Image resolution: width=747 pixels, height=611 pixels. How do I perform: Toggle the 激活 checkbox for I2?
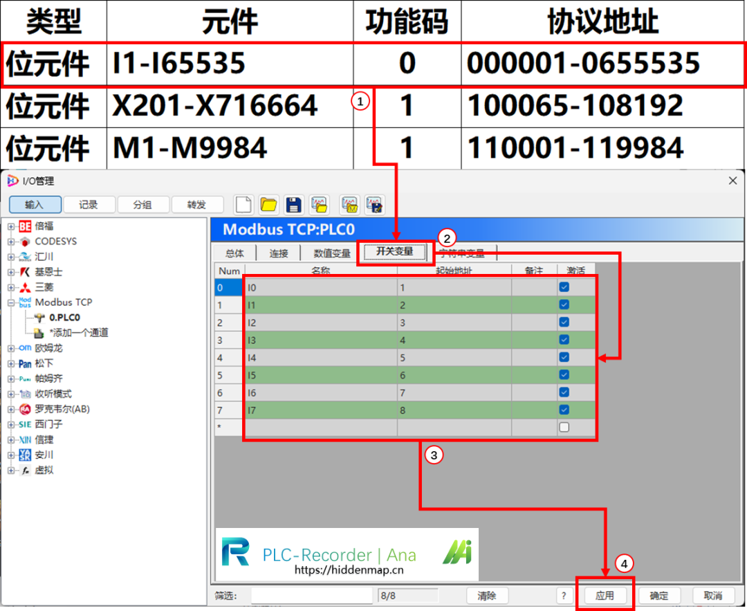point(564,322)
